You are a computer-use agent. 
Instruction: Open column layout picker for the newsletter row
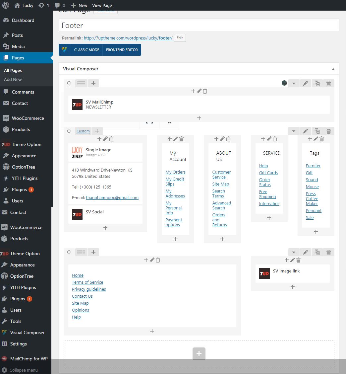point(81,83)
